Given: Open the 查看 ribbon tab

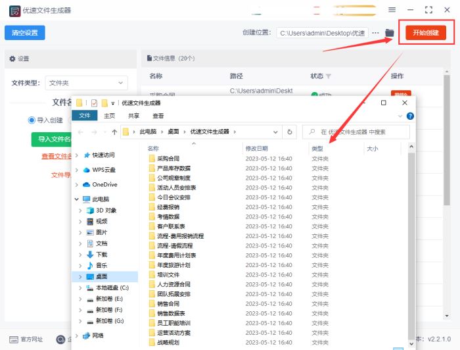Looking at the screenshot, I should 158,116.
